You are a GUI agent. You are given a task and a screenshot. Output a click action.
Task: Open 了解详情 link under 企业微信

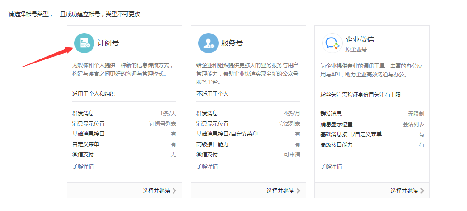click(331, 166)
